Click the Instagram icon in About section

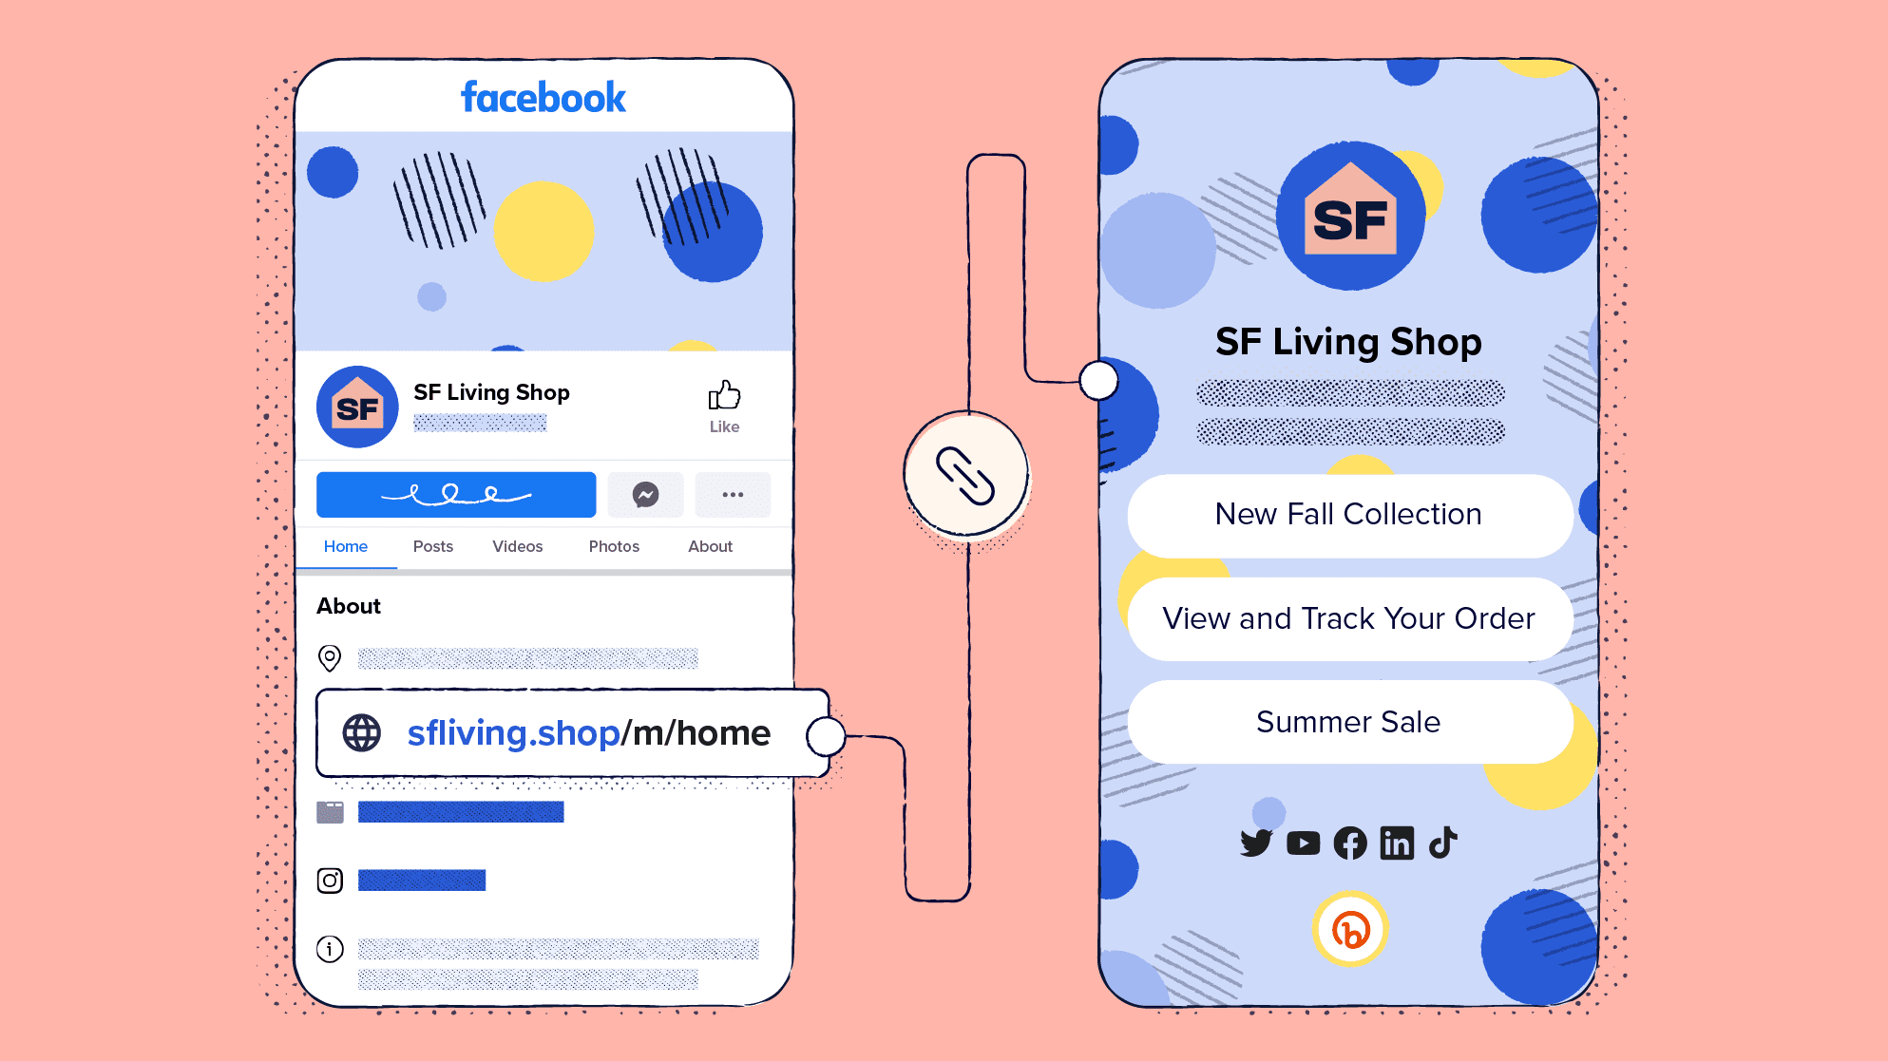pos(330,881)
